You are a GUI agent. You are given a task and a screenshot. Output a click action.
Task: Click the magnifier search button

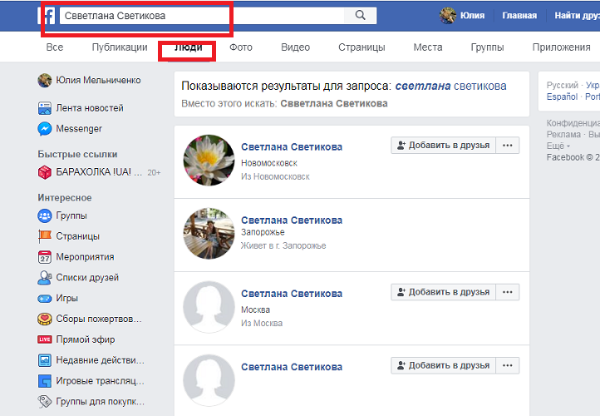coord(360,15)
